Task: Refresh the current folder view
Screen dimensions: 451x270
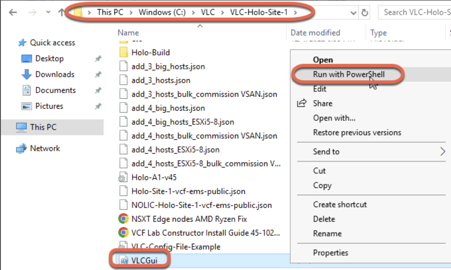Action: (x=365, y=13)
